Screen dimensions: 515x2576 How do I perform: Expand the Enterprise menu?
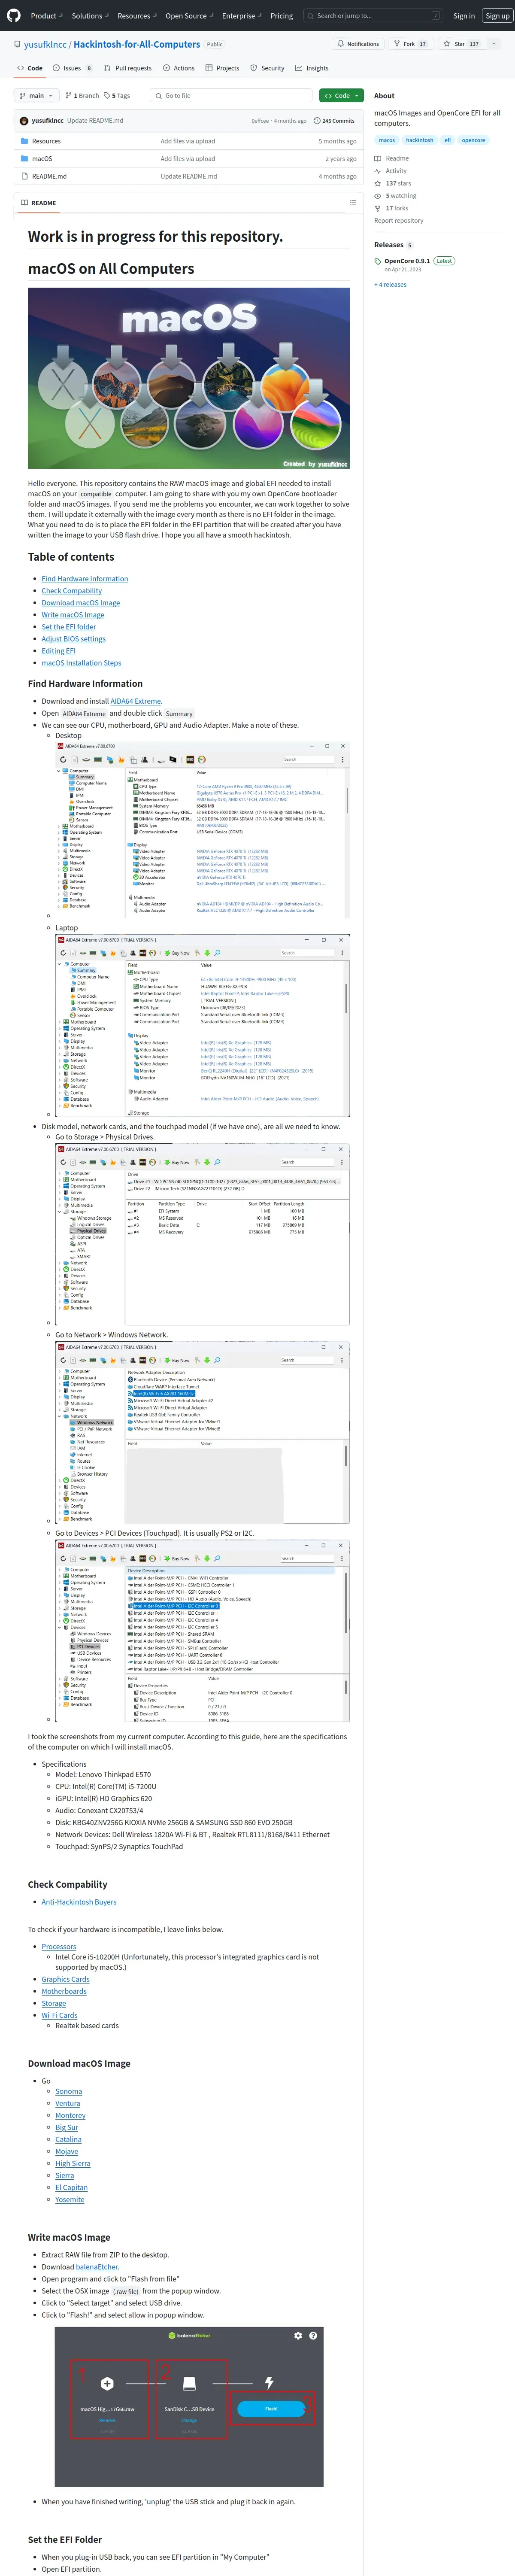pyautogui.click(x=241, y=16)
